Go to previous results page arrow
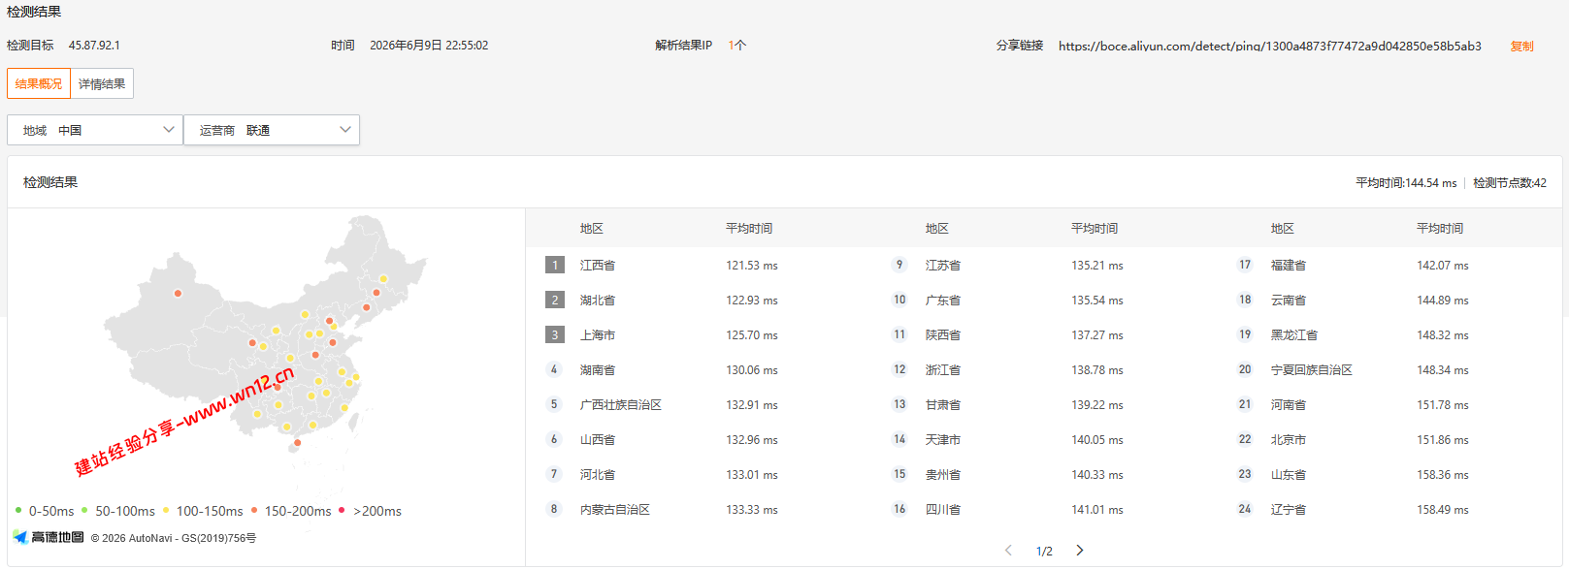The height and width of the screenshot is (570, 1569). coord(1008,551)
